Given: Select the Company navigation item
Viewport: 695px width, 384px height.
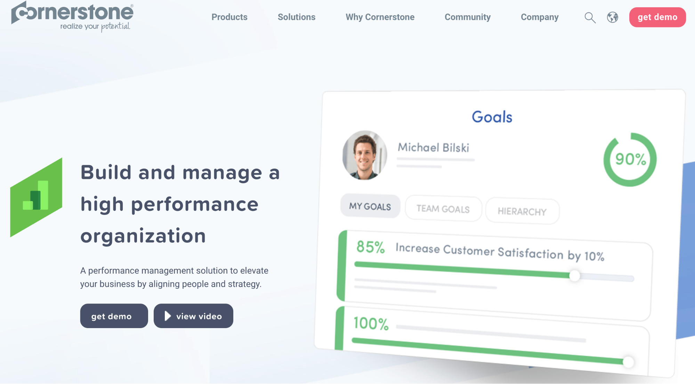Looking at the screenshot, I should (539, 17).
